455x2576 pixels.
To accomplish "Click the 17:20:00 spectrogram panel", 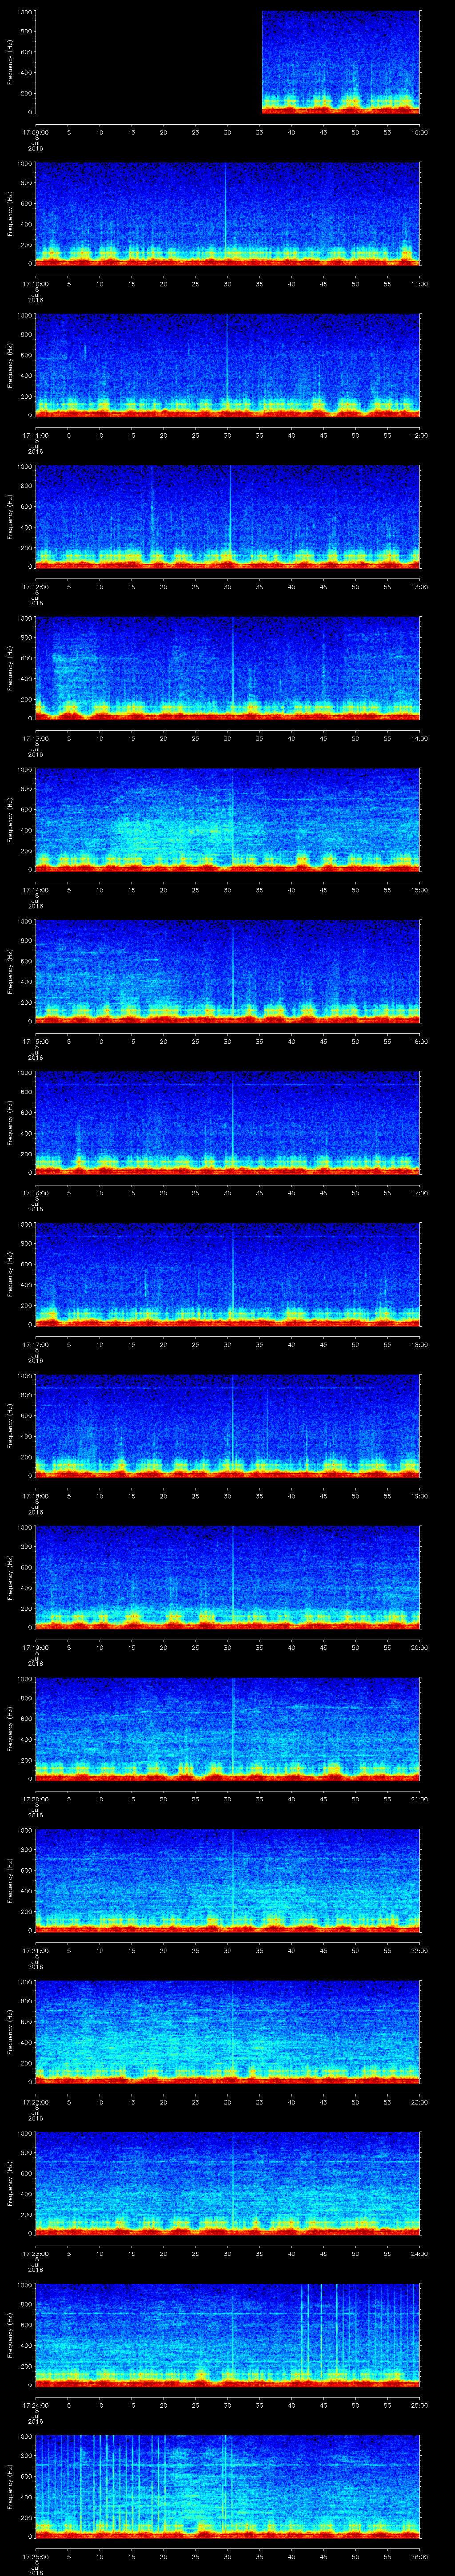I will (x=228, y=1728).
